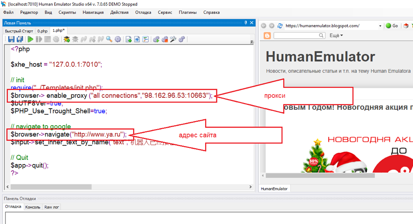Close the Левая Панель panel

click(x=251, y=23)
